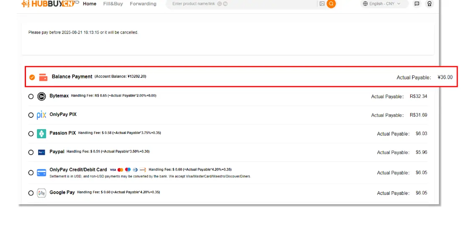
Task: Click the blue credit card icon
Action: (x=41, y=173)
